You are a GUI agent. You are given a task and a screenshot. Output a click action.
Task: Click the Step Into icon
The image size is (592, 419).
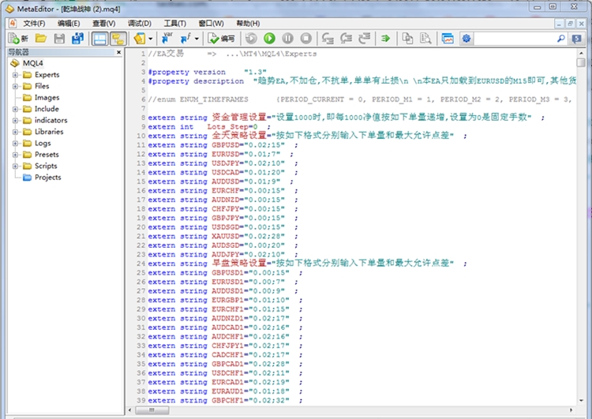point(328,39)
